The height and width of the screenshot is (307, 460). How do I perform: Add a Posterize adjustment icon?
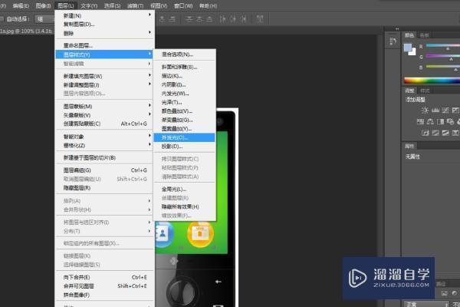[435, 133]
